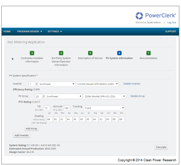Click Dec shading field
Image resolution: width=181 pixels, height=165 pixels.
pyautogui.click(x=122, y=119)
